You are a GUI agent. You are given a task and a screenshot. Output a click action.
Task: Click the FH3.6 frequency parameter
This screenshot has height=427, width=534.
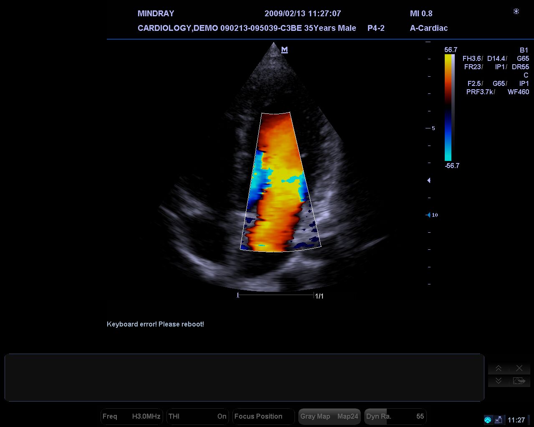473,58
